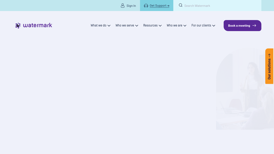This screenshot has height=154, width=274.
Task: Click the Book a meeting button
Action: (x=242, y=26)
